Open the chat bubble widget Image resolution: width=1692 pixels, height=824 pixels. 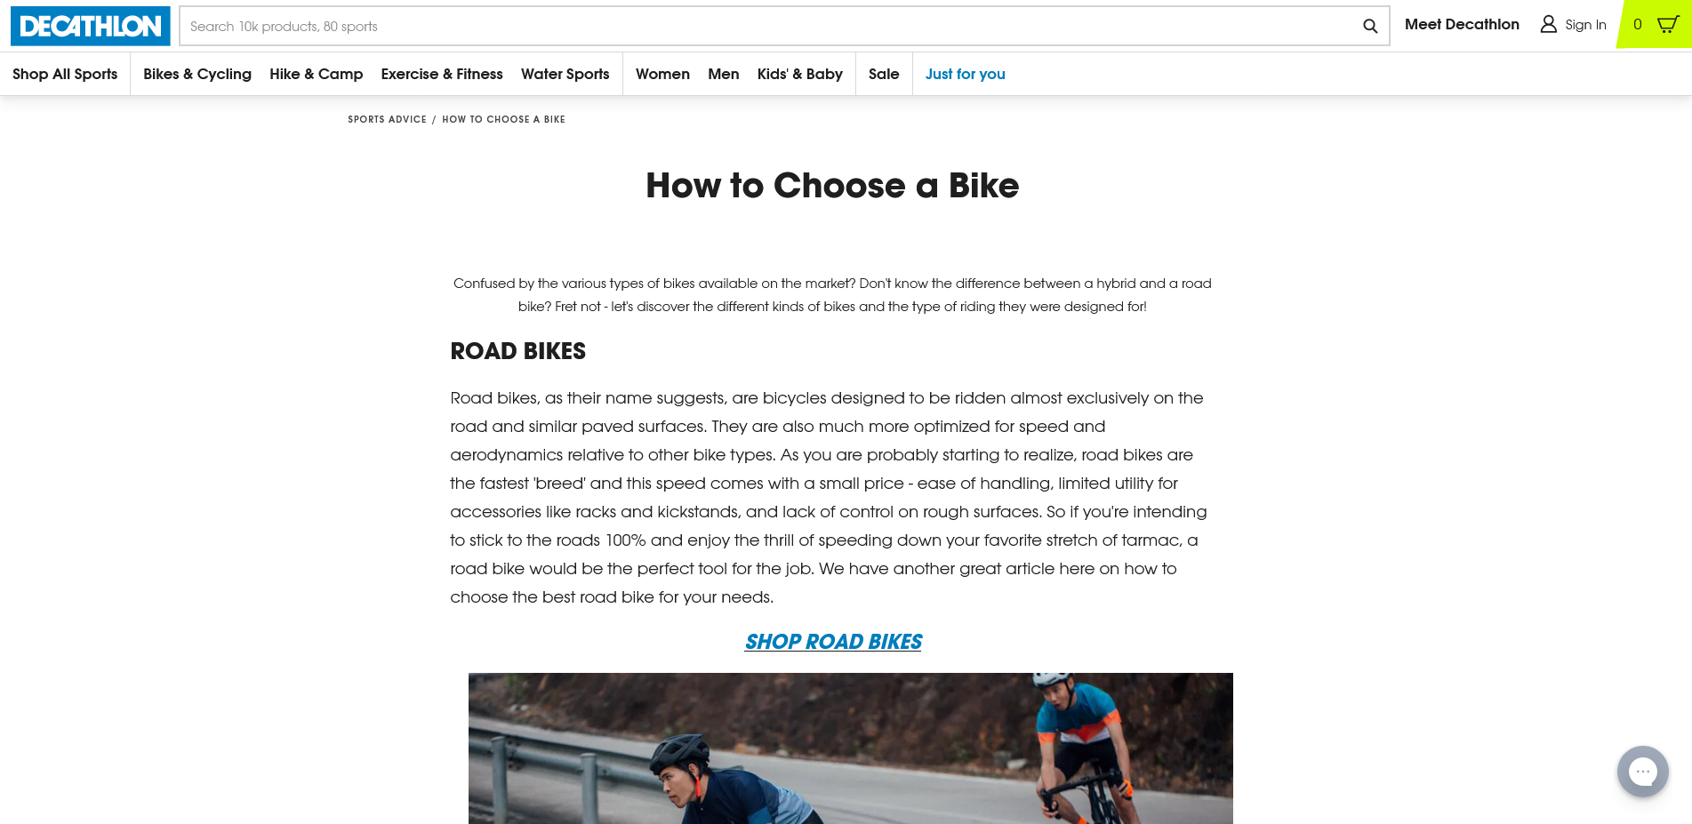pyautogui.click(x=1642, y=772)
